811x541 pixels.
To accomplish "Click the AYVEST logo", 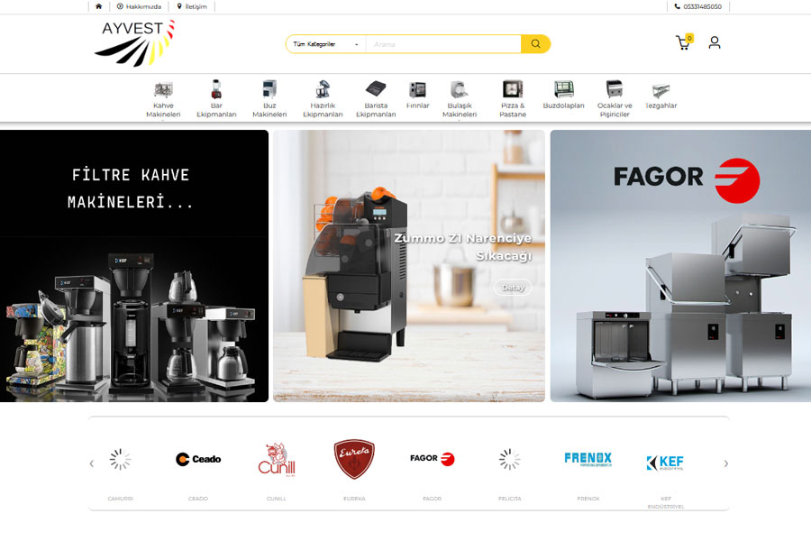I will pyautogui.click(x=135, y=43).
